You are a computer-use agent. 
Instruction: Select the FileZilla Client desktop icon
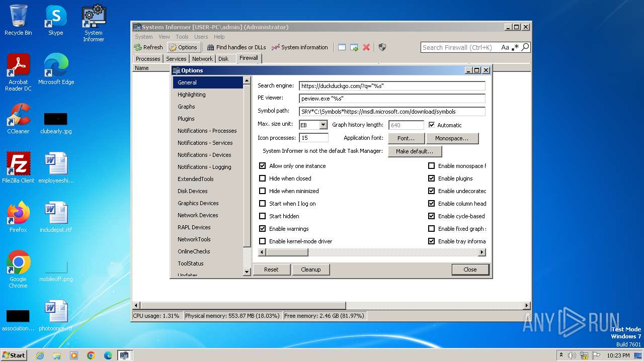tap(18, 168)
